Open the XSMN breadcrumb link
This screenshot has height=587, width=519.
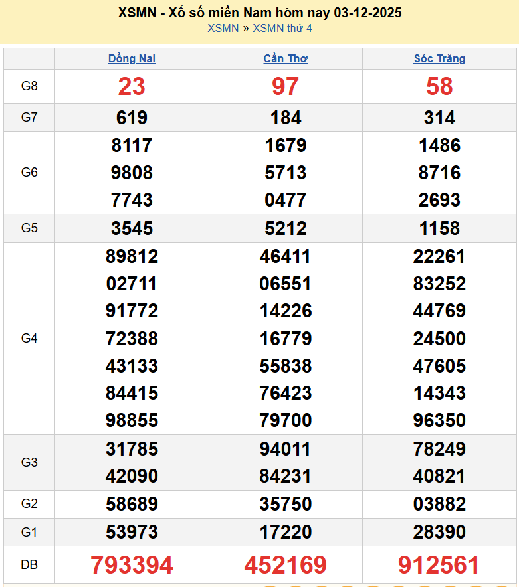point(223,28)
